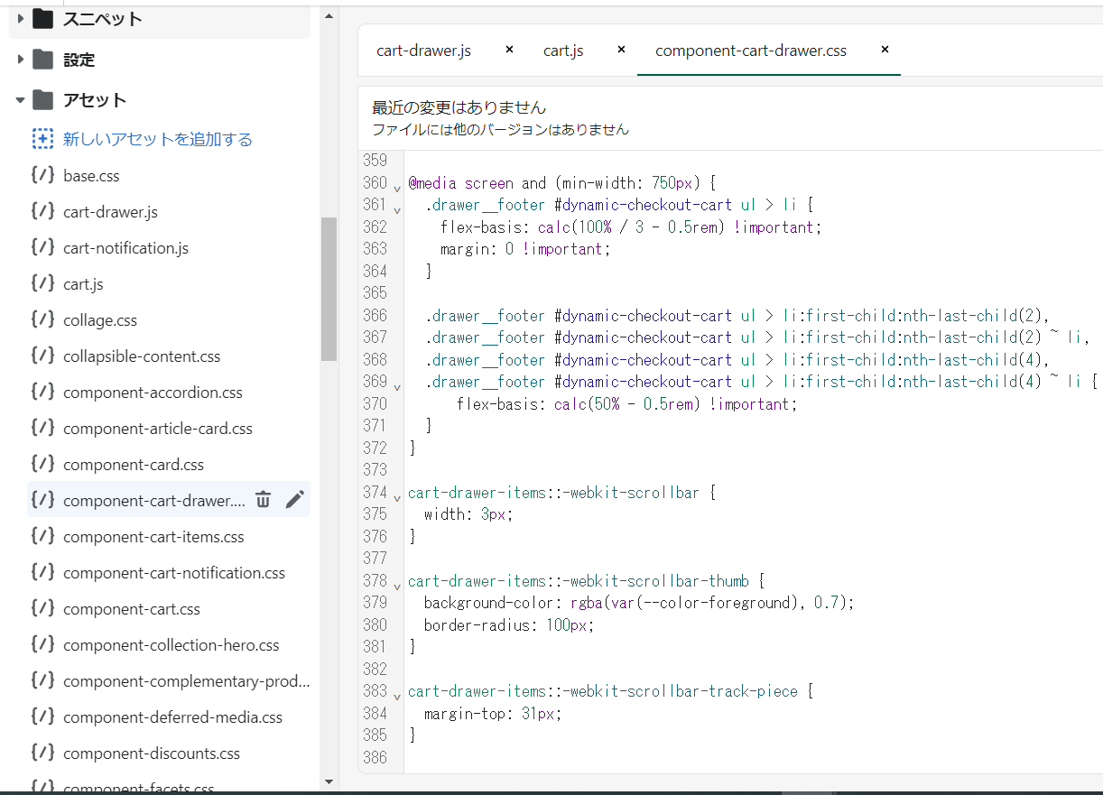
Task: Click the component-discounts.css file icon
Action: (x=42, y=753)
